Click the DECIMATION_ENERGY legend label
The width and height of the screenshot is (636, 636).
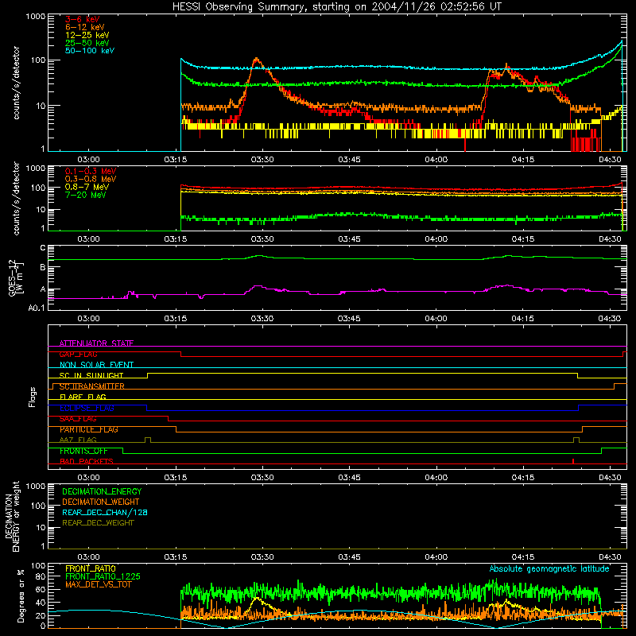tap(102, 491)
